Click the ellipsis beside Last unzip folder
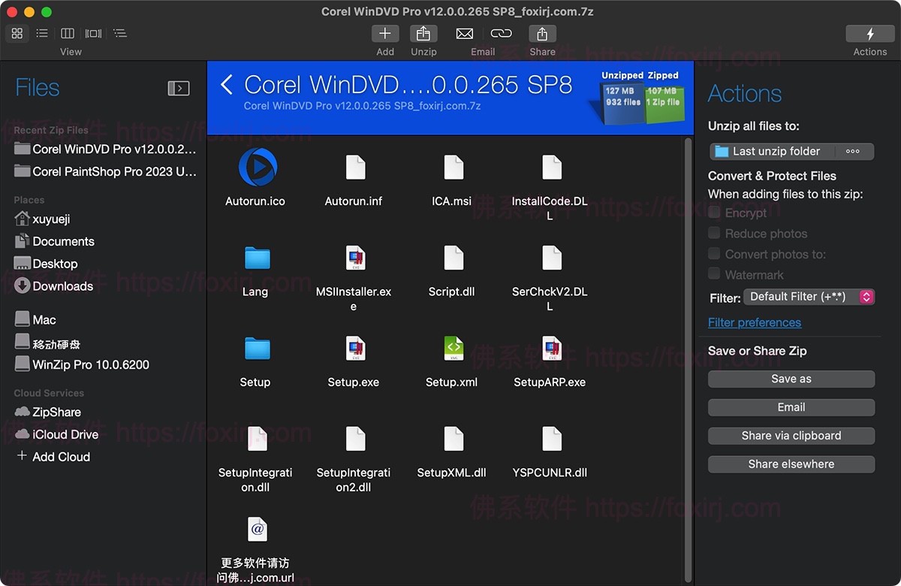 click(x=852, y=151)
